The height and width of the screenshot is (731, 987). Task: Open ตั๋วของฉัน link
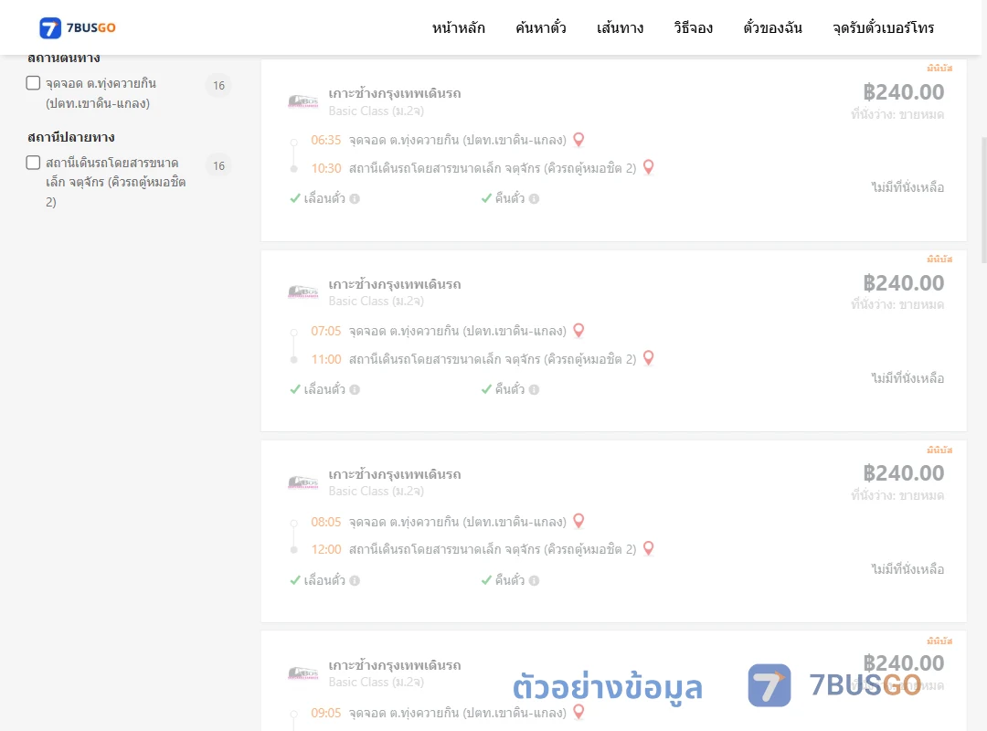(772, 27)
